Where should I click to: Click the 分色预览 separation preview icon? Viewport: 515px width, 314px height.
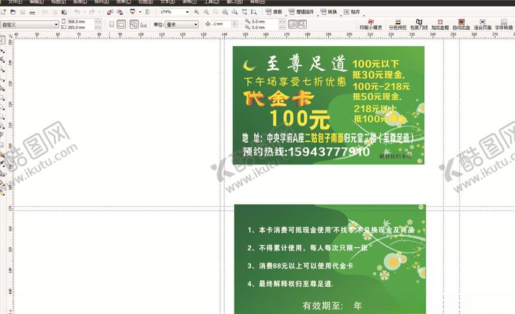pyautogui.click(x=398, y=24)
